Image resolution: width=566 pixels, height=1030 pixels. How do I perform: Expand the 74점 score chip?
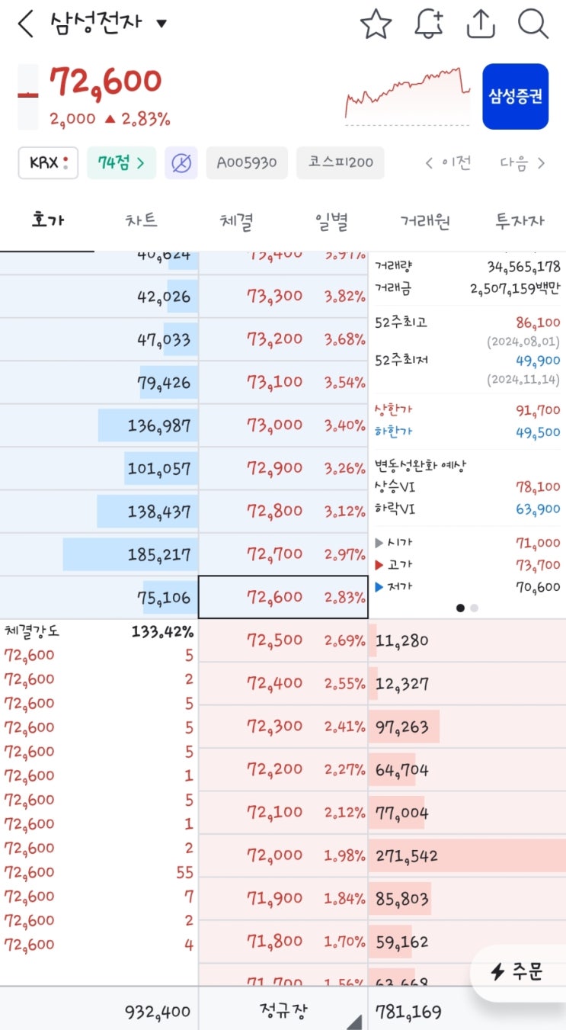(121, 163)
